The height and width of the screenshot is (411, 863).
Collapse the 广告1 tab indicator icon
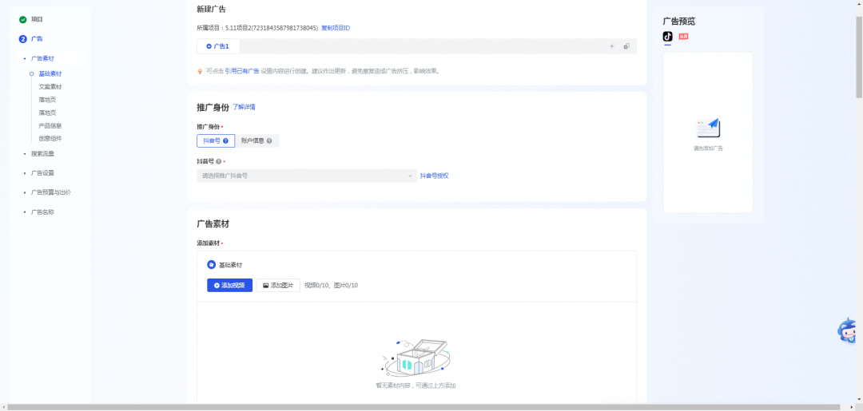(209, 47)
